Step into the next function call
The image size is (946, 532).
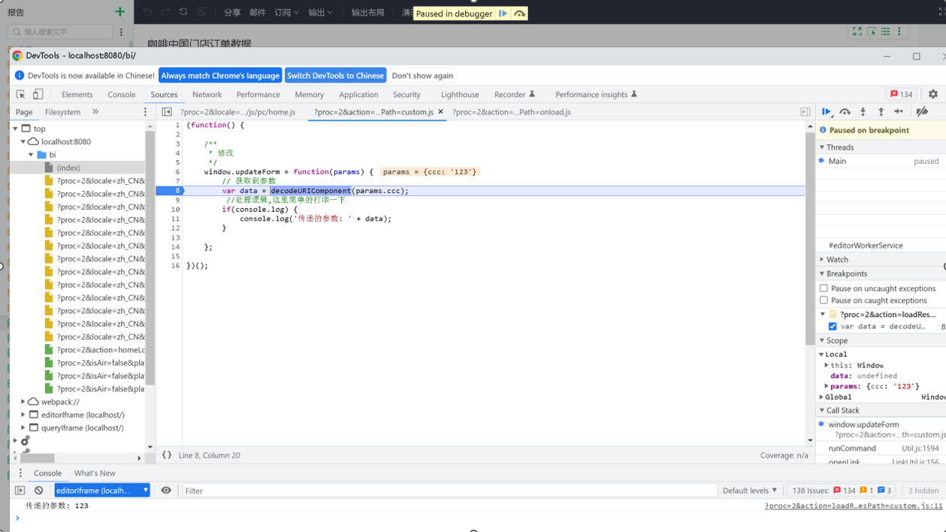862,111
